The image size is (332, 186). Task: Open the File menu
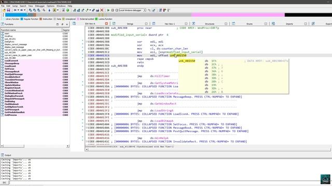pos(3,6)
